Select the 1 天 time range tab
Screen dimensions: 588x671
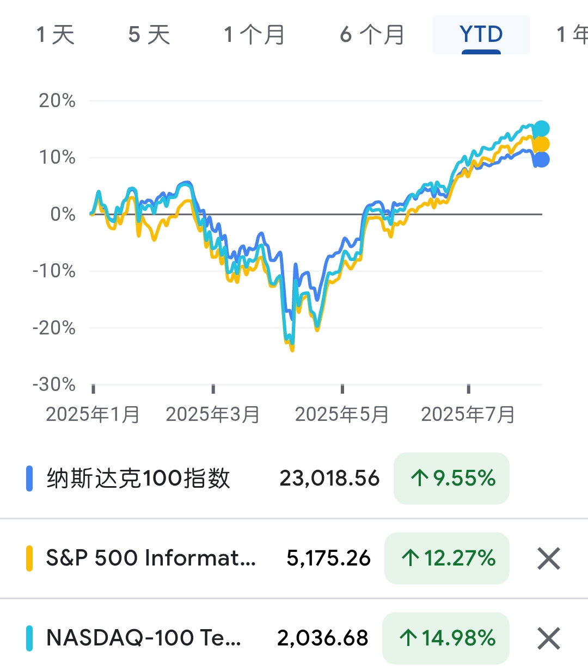click(55, 35)
